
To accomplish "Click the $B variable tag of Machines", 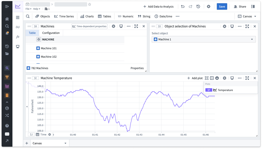I will coord(35,26).
